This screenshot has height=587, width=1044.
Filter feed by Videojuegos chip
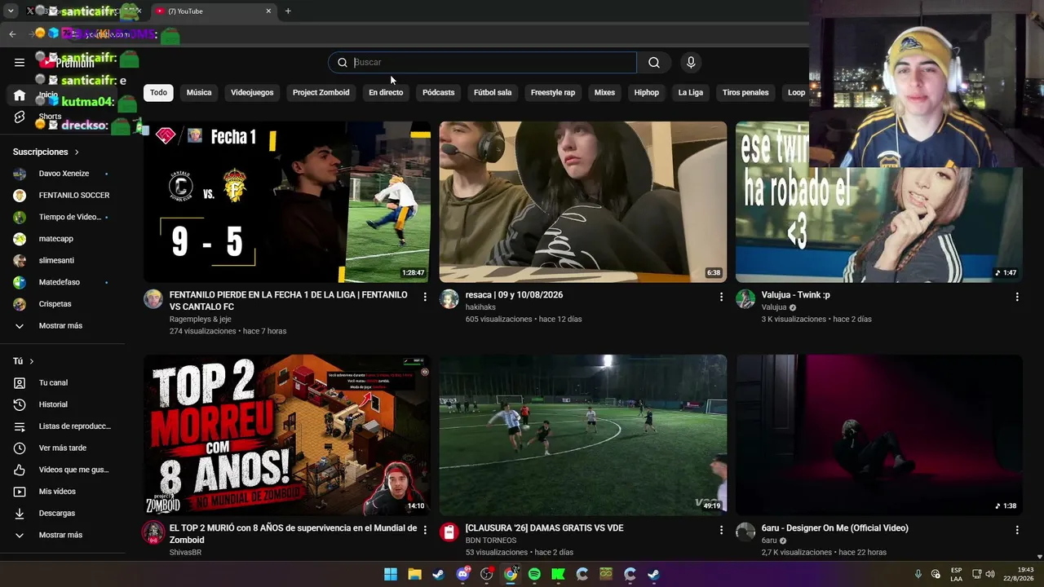[x=252, y=93]
